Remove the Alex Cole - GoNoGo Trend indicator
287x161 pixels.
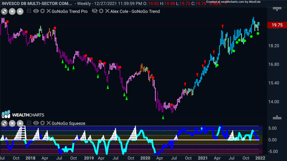pyautogui.click(x=107, y=11)
